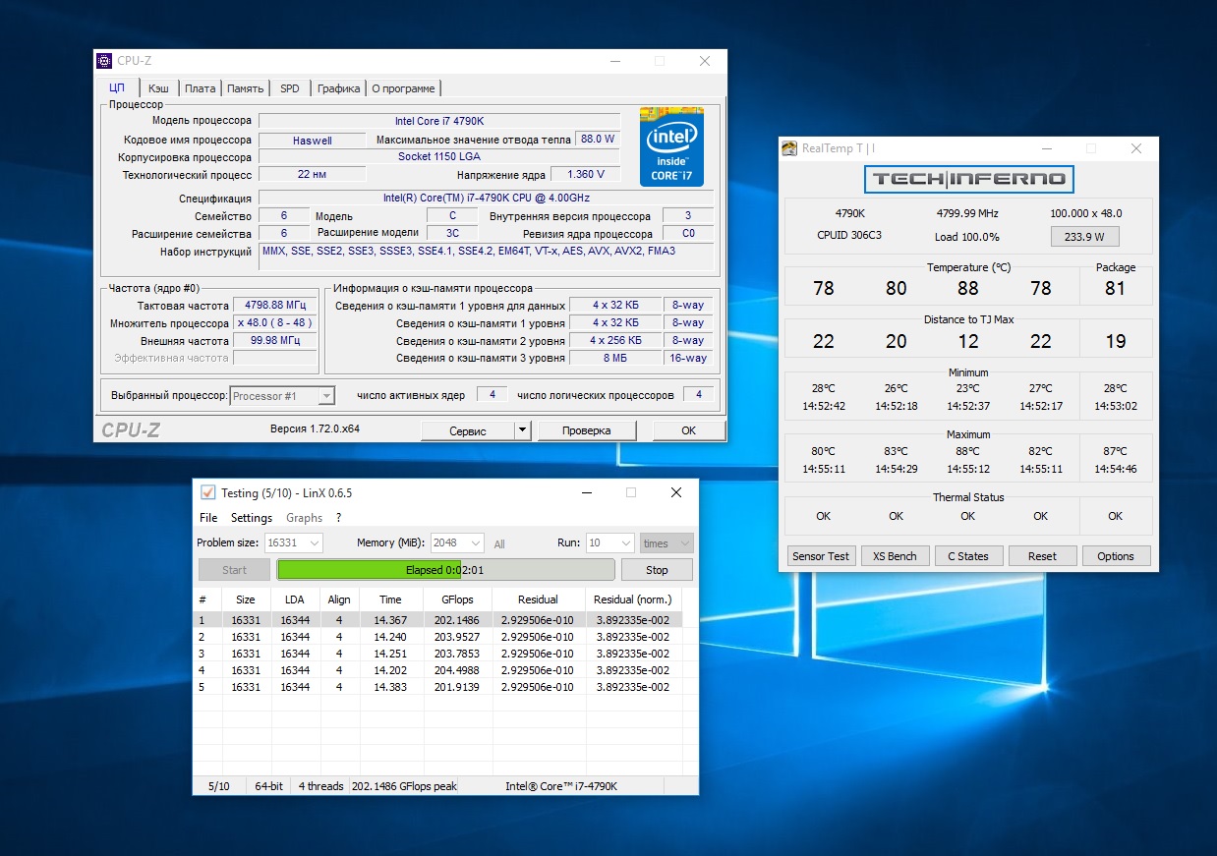
Task: Click the Residual (norm.) column header
Action: click(632, 599)
